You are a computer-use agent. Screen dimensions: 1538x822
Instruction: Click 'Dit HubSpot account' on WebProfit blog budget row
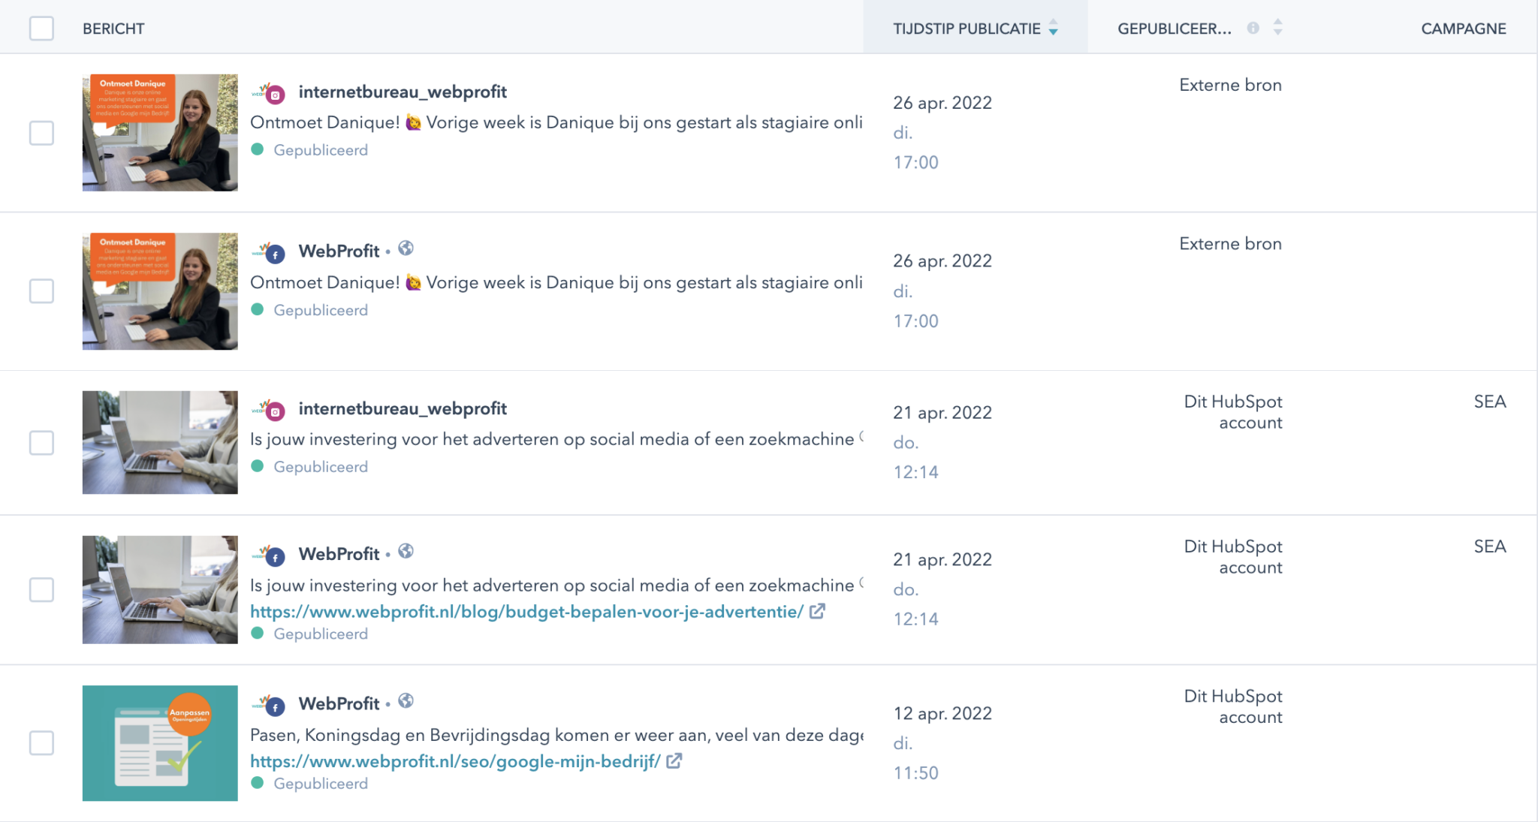click(1233, 557)
